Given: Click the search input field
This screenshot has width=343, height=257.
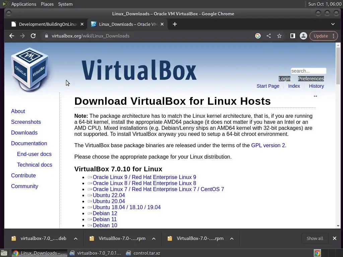Looking at the screenshot, I should (308, 71).
